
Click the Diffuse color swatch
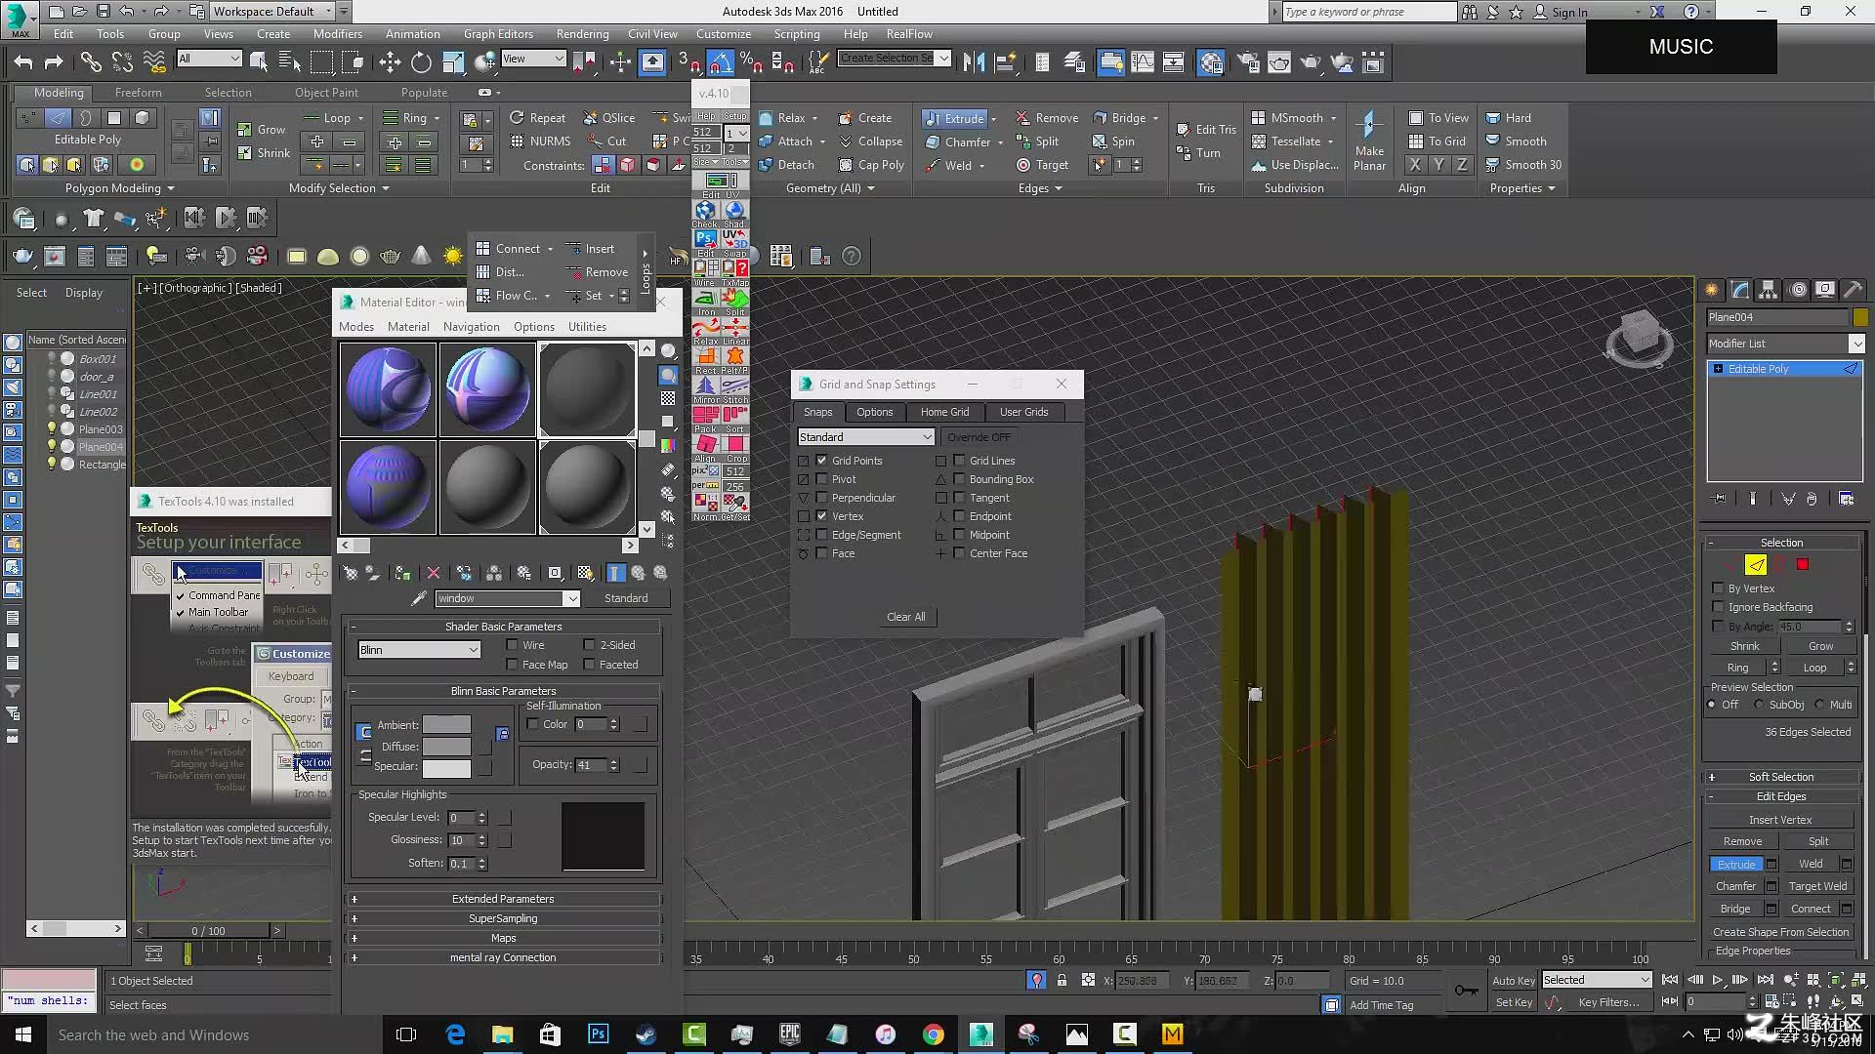click(x=446, y=747)
